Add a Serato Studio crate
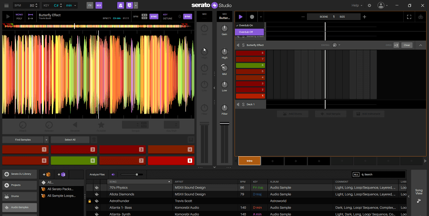 tap(61, 174)
